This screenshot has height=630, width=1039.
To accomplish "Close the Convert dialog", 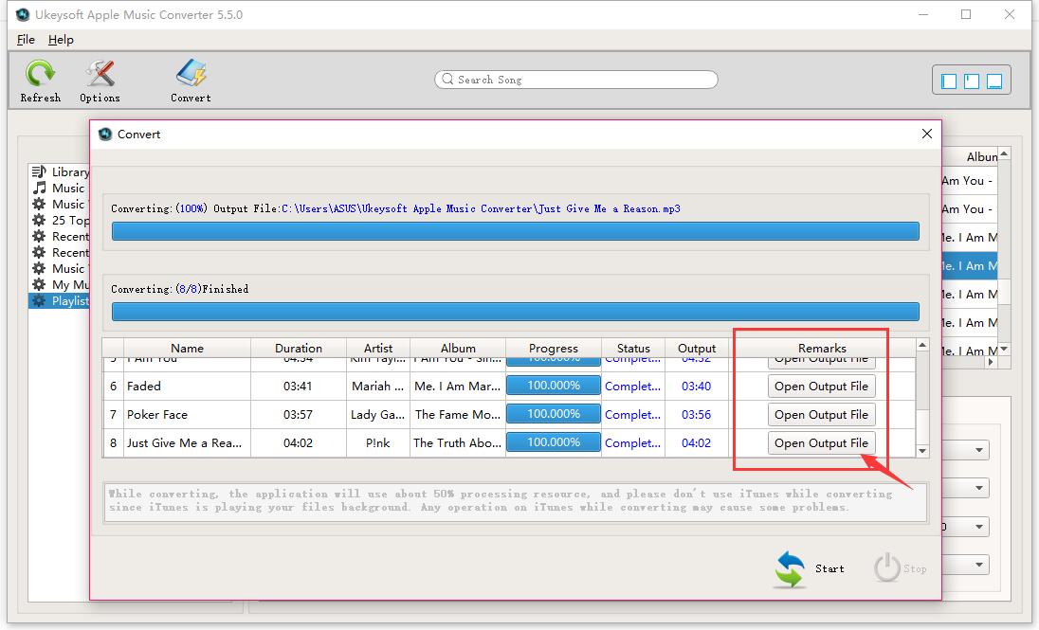I will click(x=927, y=135).
